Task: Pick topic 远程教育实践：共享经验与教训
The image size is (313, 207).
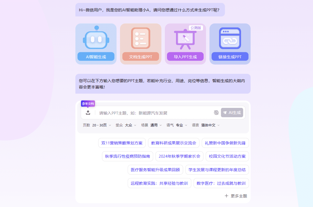Action: click(160, 183)
